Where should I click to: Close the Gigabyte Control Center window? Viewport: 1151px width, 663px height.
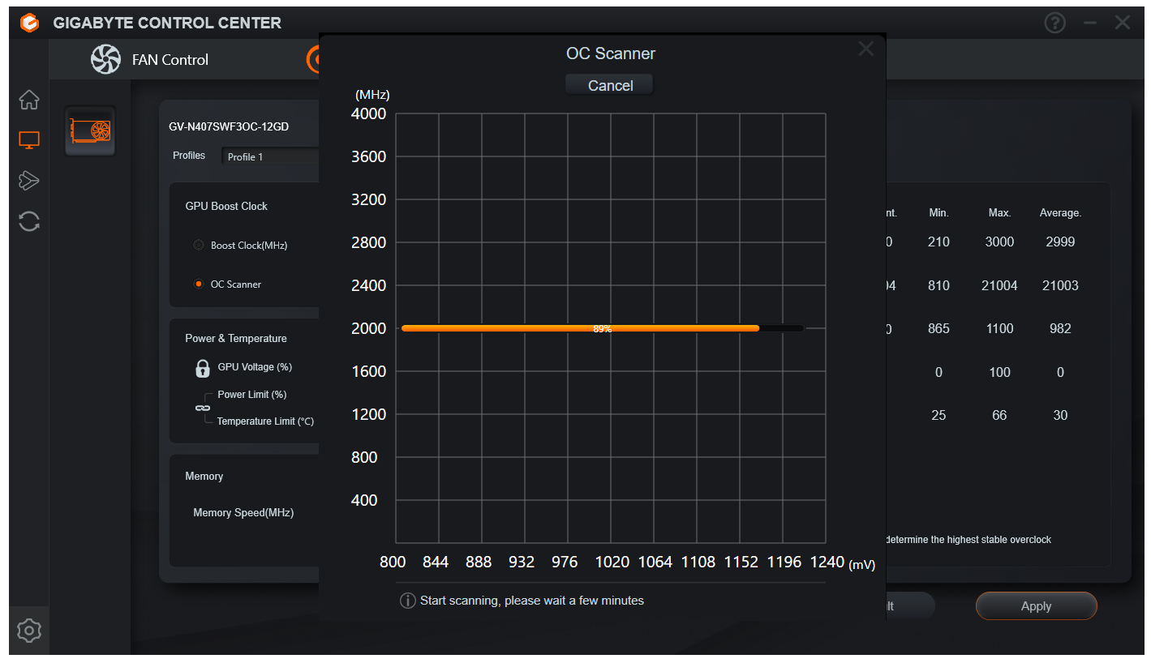1123,23
